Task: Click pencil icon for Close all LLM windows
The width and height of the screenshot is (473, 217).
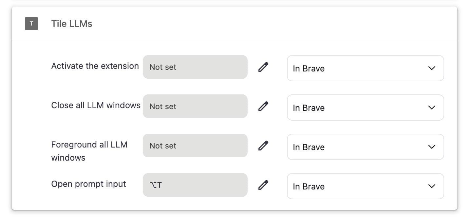Action: click(263, 106)
